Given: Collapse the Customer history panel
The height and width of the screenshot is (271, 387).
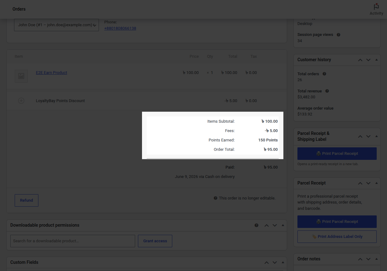Looking at the screenshot, I should [376, 60].
